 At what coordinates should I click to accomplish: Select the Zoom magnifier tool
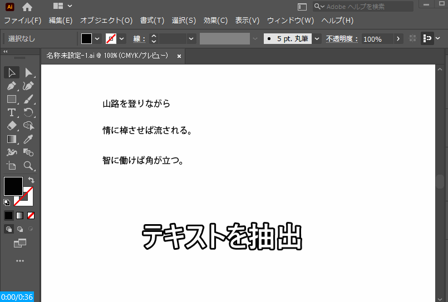[x=28, y=166]
